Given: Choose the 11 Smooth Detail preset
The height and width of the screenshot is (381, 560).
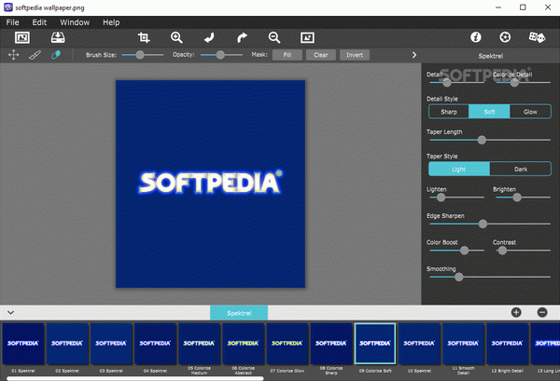Looking at the screenshot, I should click(x=463, y=344).
